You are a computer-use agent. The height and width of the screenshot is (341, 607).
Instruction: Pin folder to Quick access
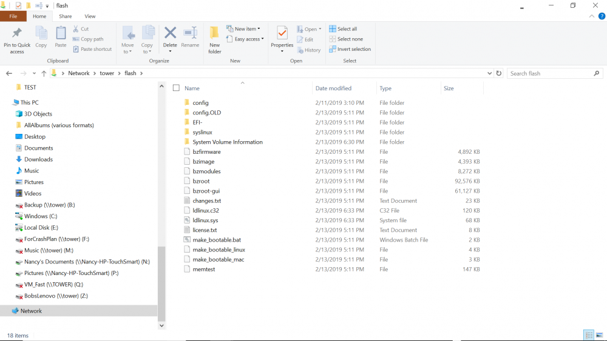[16, 40]
